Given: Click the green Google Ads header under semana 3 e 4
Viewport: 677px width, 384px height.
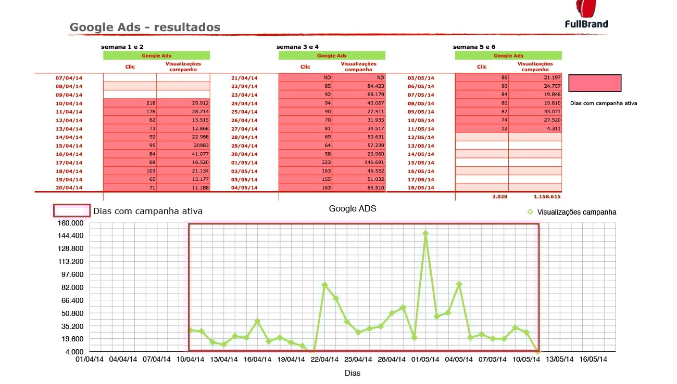Looking at the screenshot, I should click(x=332, y=56).
